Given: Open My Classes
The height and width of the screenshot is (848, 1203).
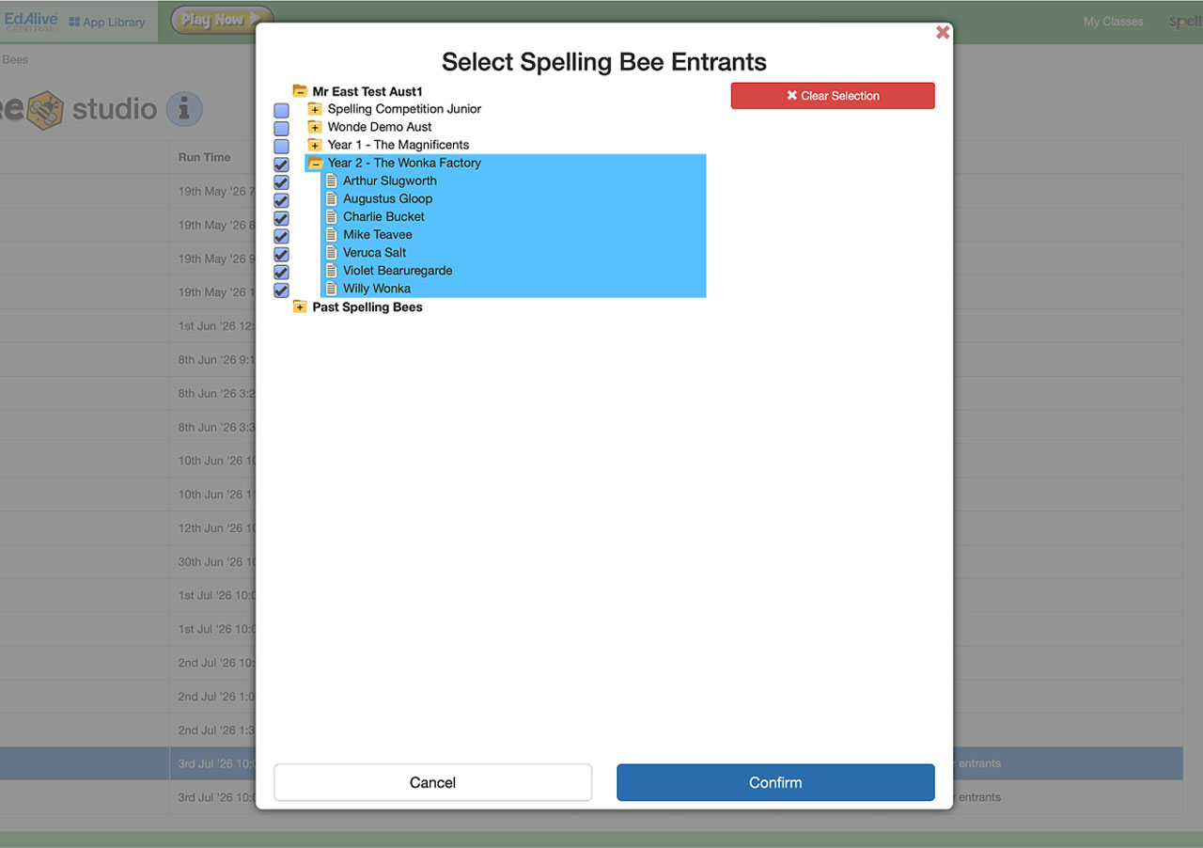Looking at the screenshot, I should point(1114,22).
